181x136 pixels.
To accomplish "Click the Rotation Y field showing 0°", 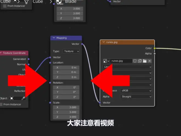I will tap(66, 92).
